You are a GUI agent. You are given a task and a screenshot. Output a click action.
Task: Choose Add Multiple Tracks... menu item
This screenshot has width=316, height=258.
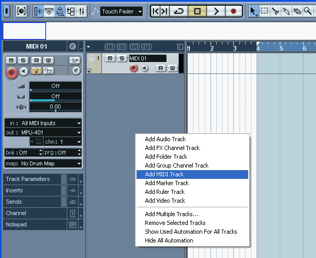tap(192, 214)
